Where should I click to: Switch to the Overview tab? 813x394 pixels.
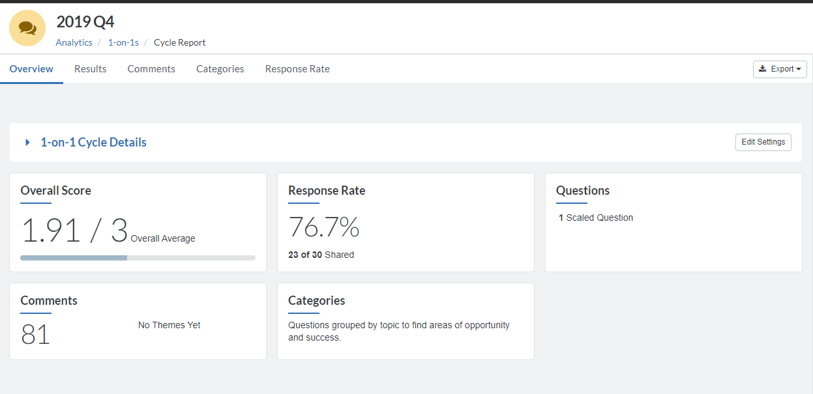pos(31,69)
